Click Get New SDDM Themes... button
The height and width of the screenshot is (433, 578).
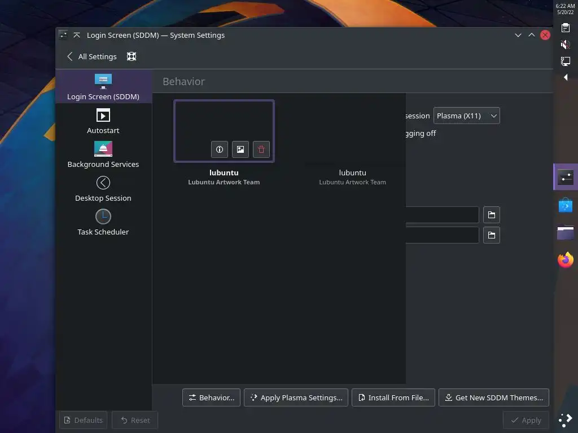click(x=494, y=397)
